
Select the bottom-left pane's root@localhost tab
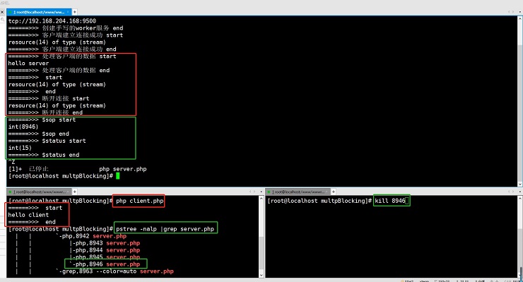tap(39, 192)
